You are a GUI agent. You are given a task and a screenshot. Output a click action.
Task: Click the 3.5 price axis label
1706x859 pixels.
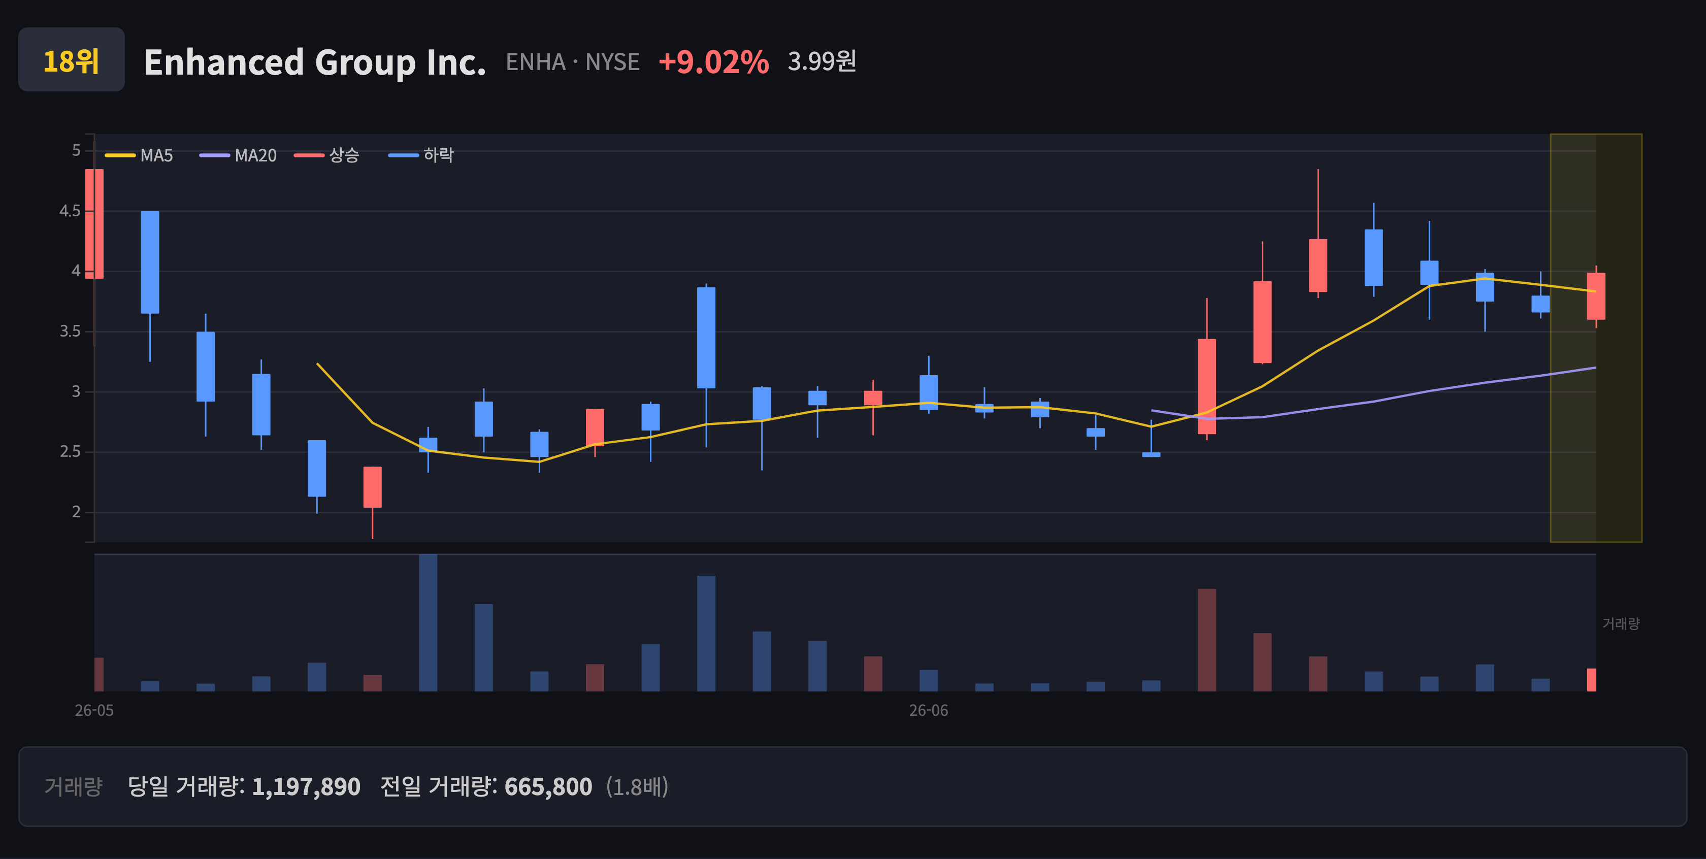point(70,331)
